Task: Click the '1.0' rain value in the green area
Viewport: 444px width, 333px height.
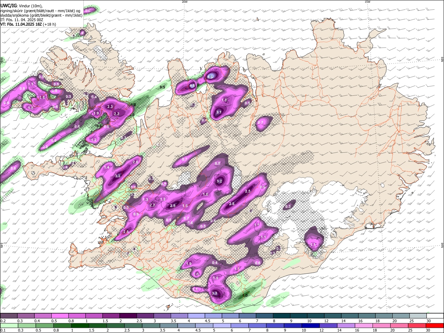Action: (245, 295)
